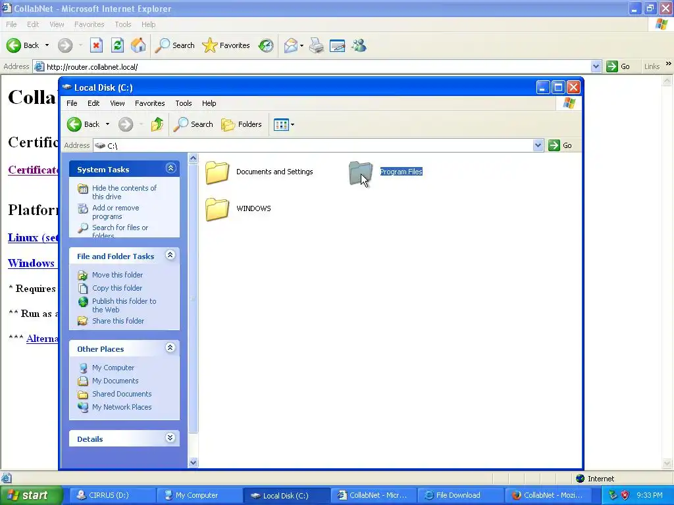The height and width of the screenshot is (505, 674).
Task: Click Internet Explorer's Refresh button
Action: pyautogui.click(x=117, y=45)
